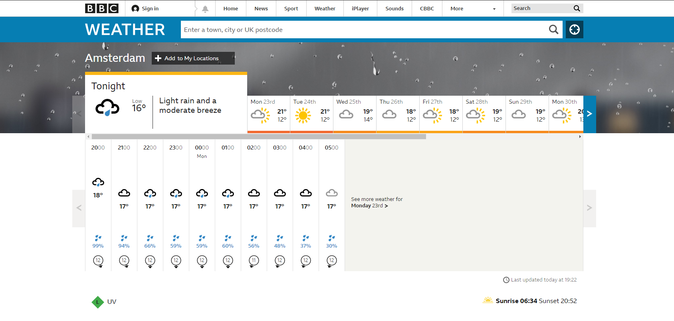Click the scrollbar left arrow
Viewport: 674px width, 321px height.
point(88,137)
